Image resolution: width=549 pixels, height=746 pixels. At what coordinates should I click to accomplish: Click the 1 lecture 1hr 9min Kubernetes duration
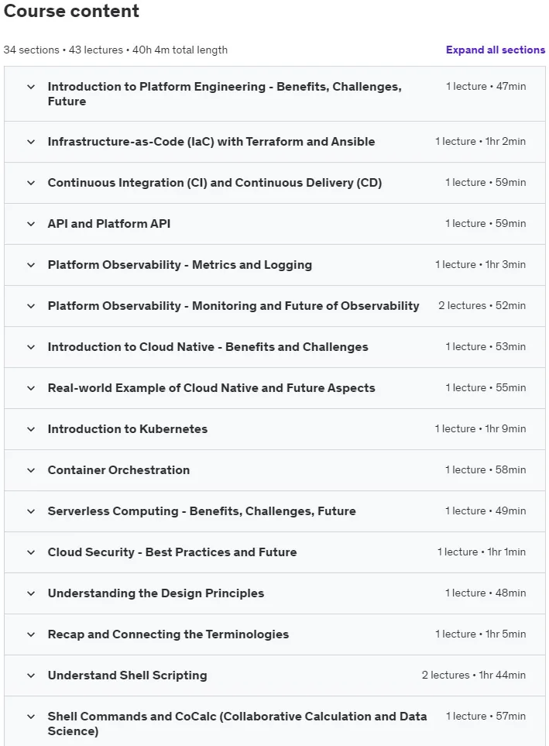[480, 428]
